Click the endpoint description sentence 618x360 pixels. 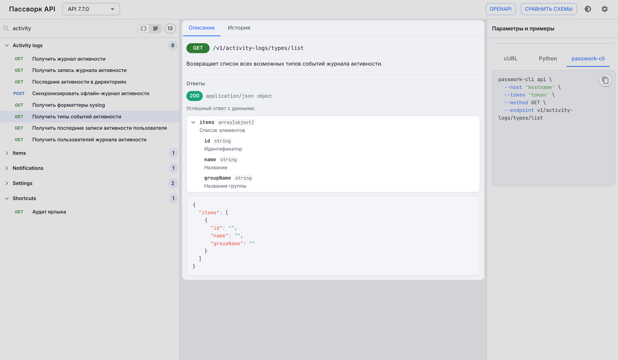coord(284,64)
